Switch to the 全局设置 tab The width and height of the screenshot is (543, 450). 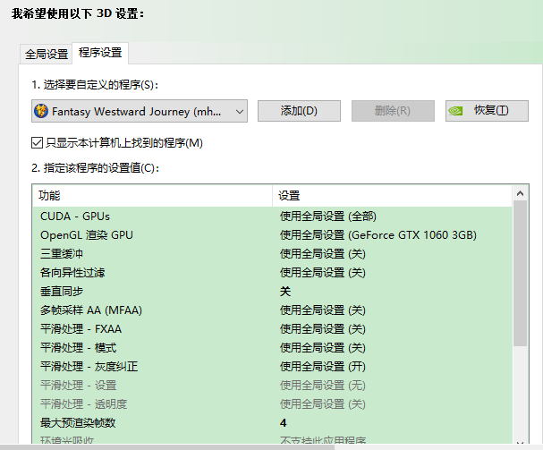tap(46, 55)
